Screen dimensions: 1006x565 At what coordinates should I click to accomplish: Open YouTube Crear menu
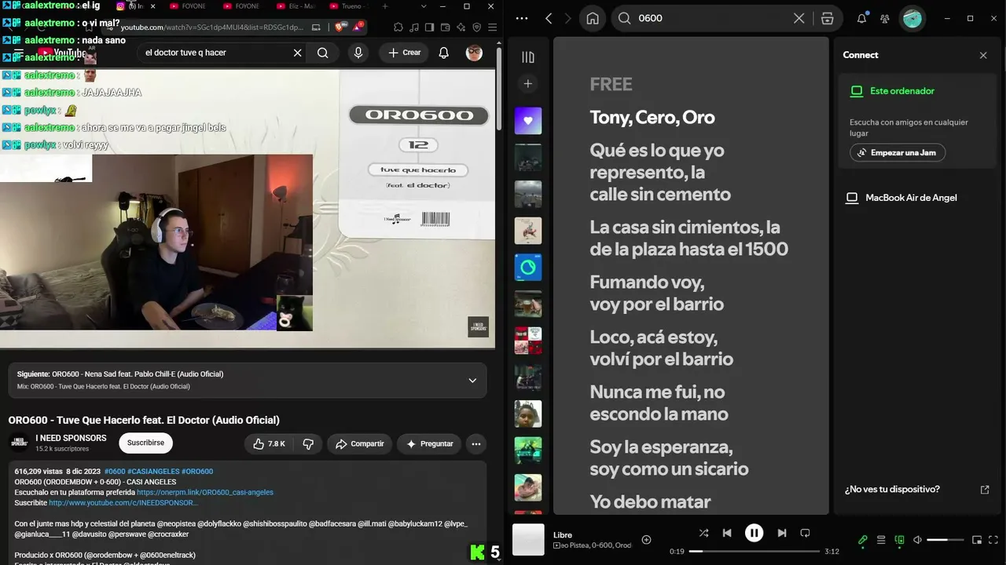[404, 53]
